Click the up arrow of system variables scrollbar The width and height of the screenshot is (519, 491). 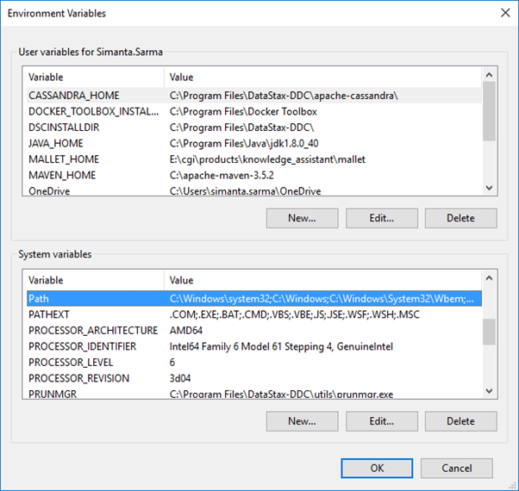pyautogui.click(x=489, y=278)
